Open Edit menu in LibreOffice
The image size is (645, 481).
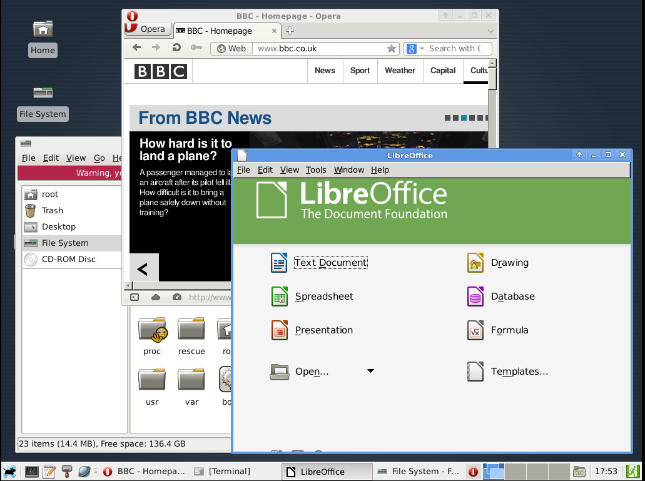(265, 170)
